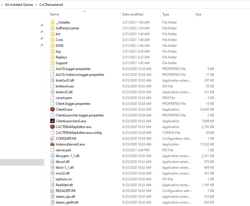Select the highlighted navigation pane item
The width and height of the screenshot is (250, 206).
pos(22,162)
